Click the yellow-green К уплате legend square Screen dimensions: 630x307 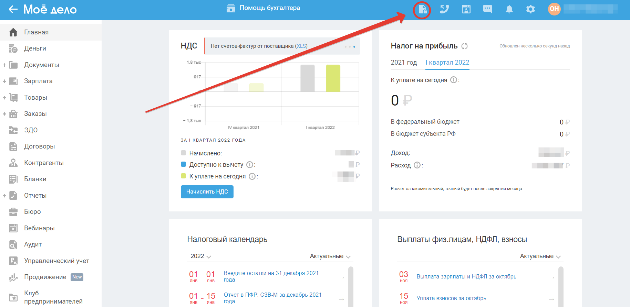tap(183, 176)
